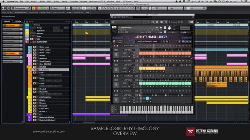The height and width of the screenshot is (140, 250).
Task: Toggle global Solo button (red S)
Action: pyautogui.click(x=36, y=8)
